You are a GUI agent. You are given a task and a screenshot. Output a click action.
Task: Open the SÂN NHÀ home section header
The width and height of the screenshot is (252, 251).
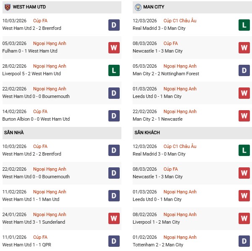14,132
